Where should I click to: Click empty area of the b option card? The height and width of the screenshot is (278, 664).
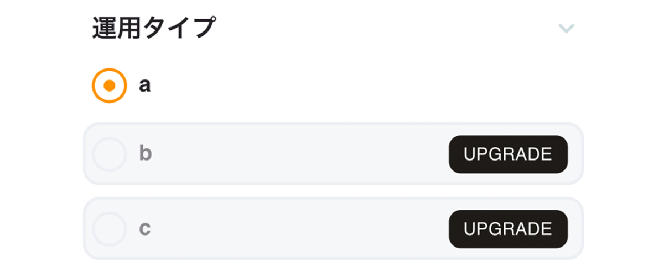[x=299, y=154]
